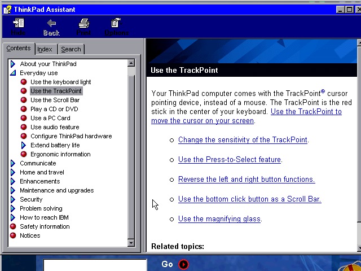Click red bullet beside Use the TrackPoint

click(24, 91)
